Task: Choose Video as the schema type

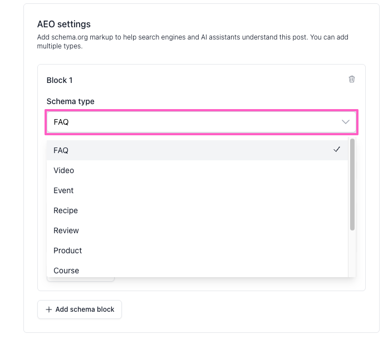Action: point(197,170)
